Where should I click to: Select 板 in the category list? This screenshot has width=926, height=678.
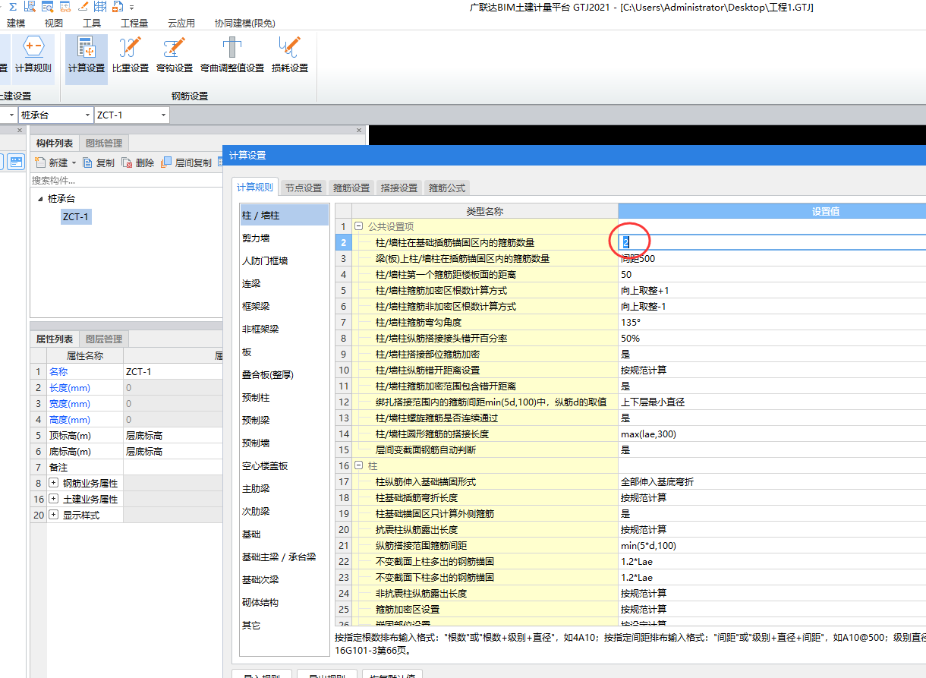285,352
